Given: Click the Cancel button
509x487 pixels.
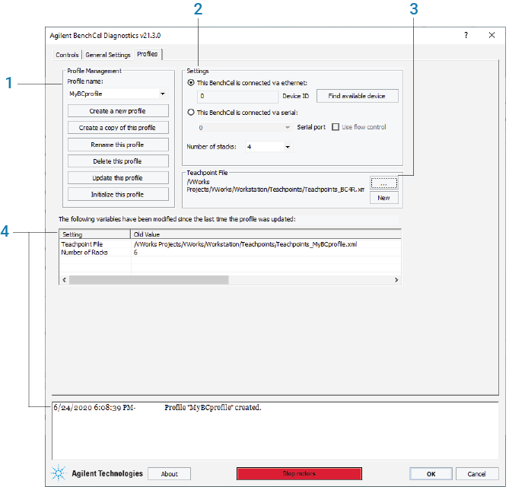Looking at the screenshot, I should (477, 474).
